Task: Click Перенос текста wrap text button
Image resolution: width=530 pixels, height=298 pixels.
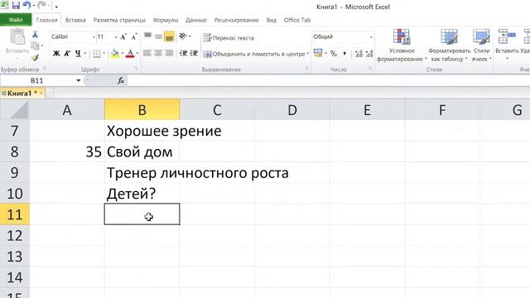Action: [x=229, y=38]
